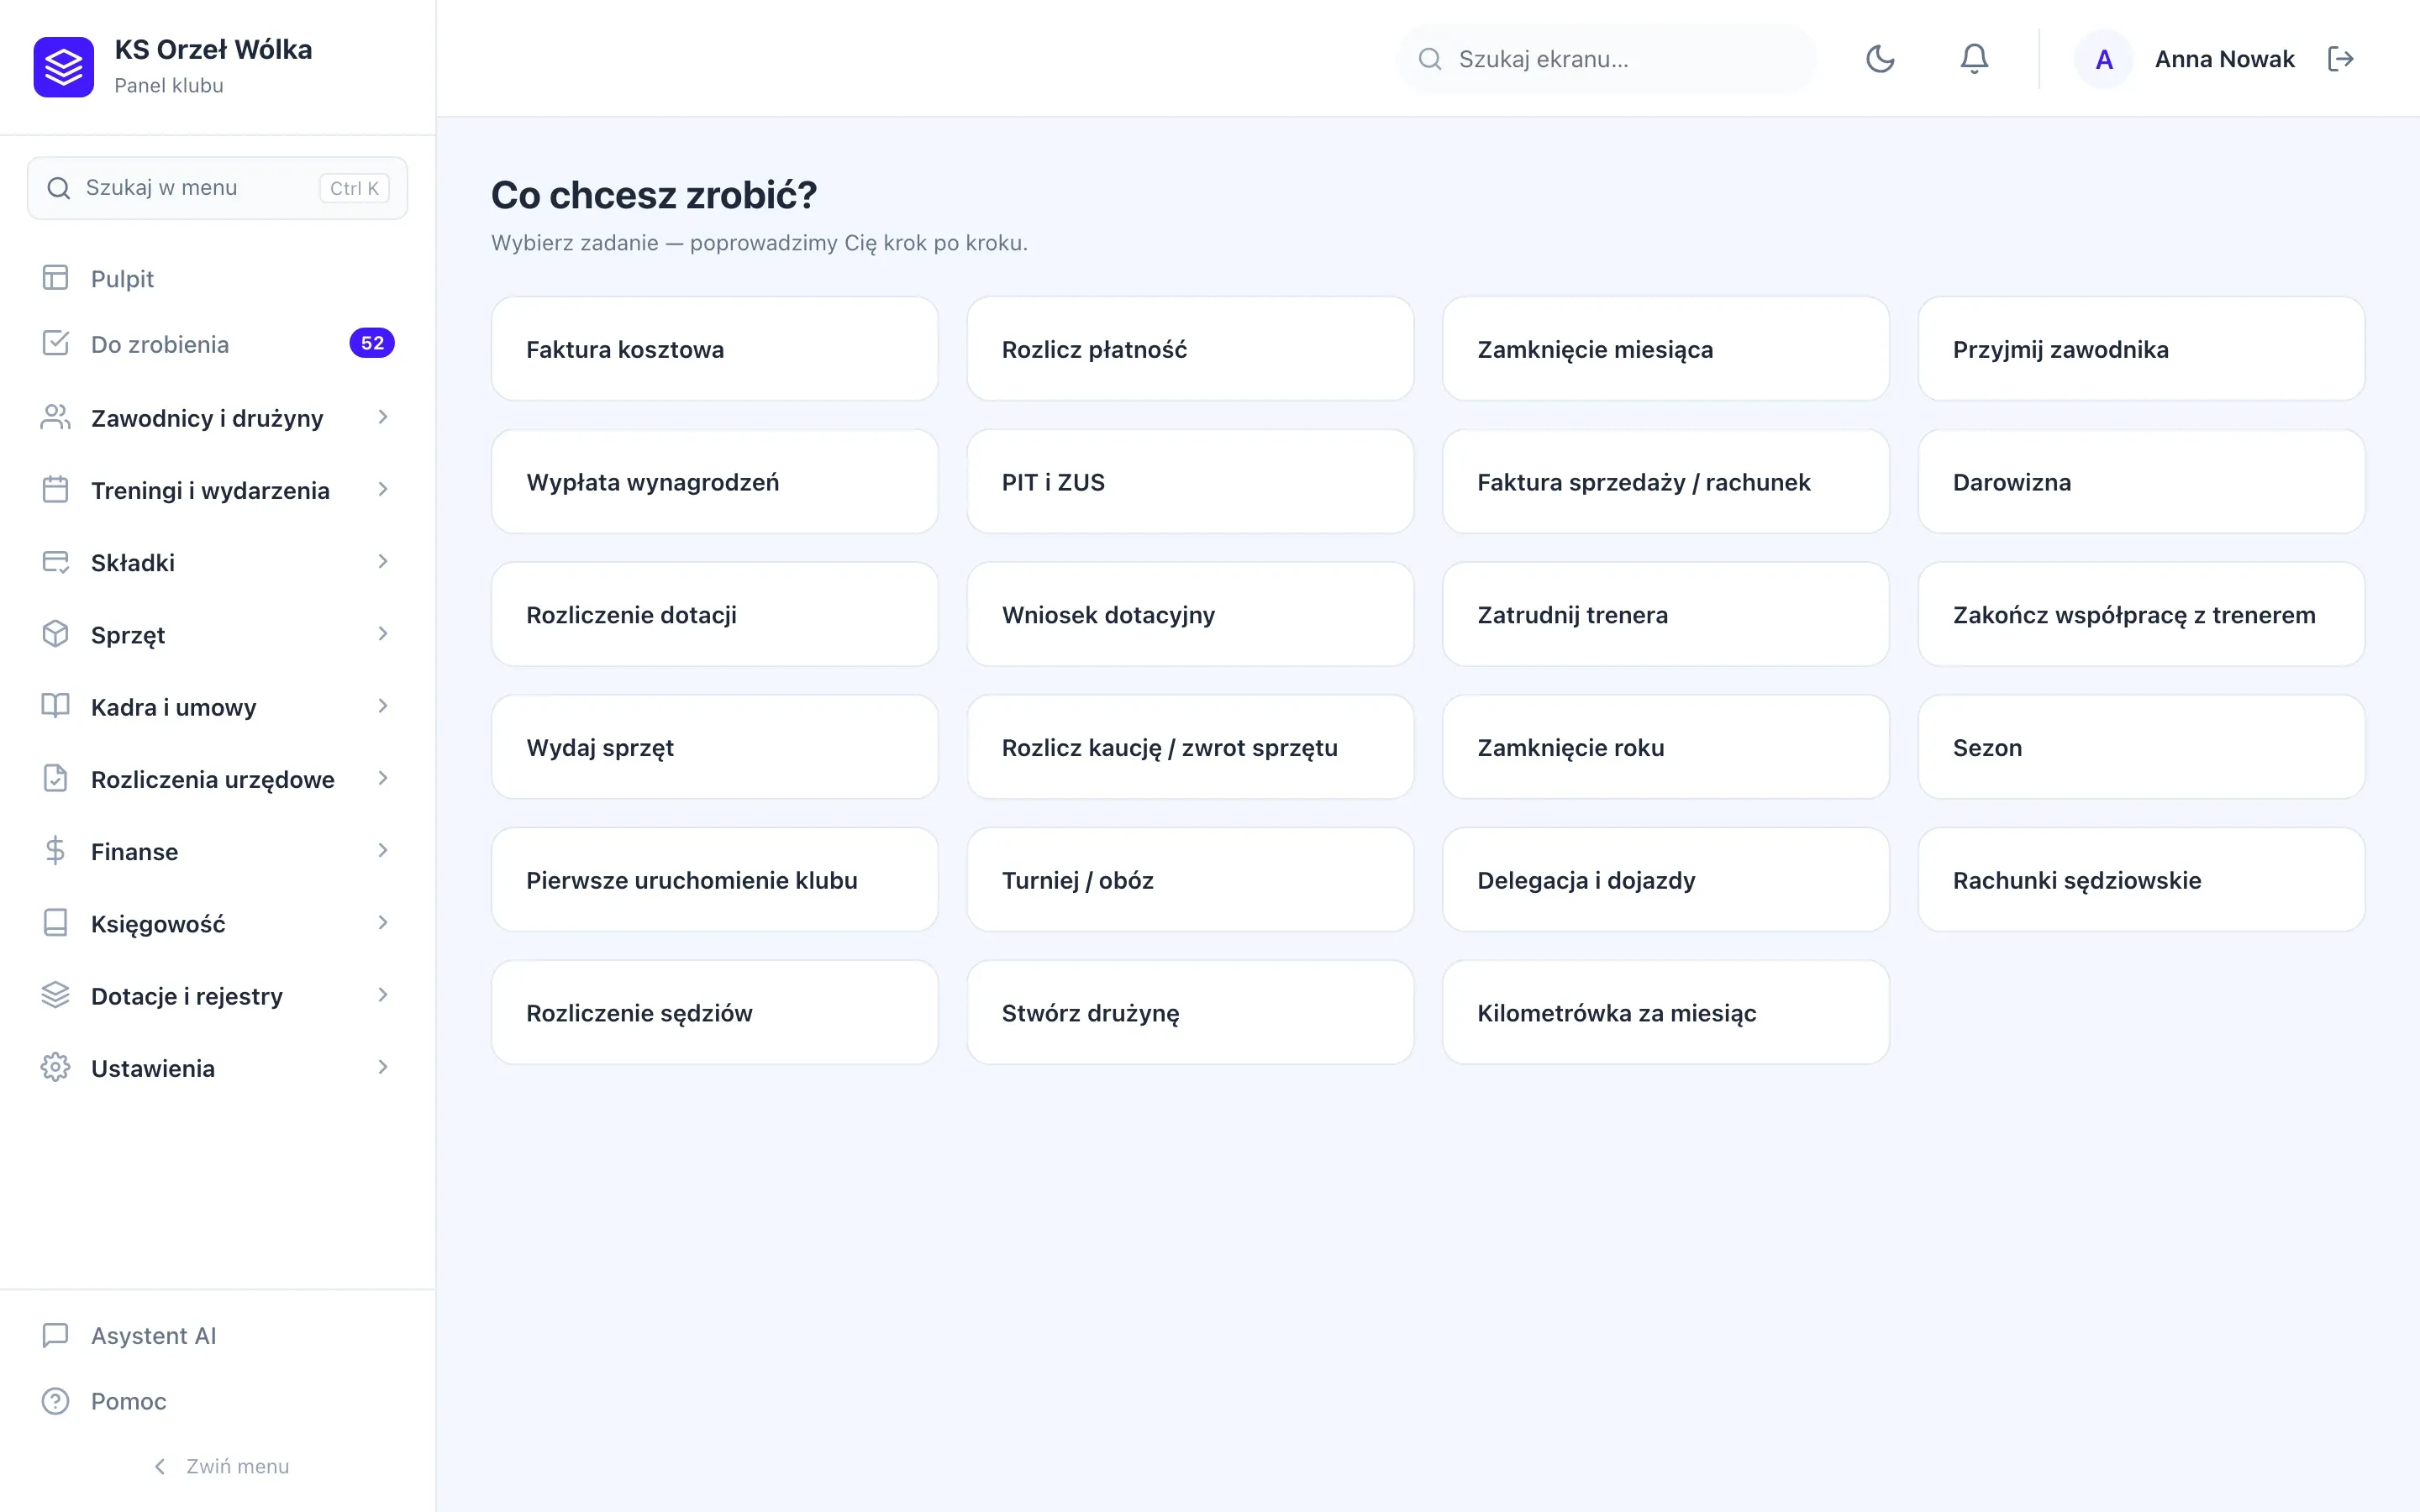This screenshot has width=2420, height=1512.
Task: Click the logout arrow icon
Action: tap(2341, 59)
